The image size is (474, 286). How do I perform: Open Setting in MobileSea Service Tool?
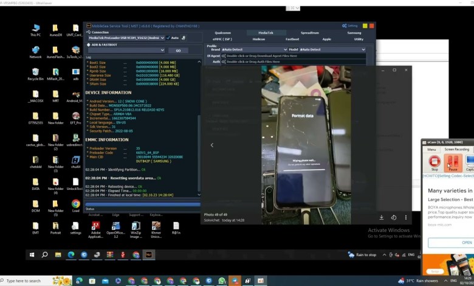coord(351,26)
